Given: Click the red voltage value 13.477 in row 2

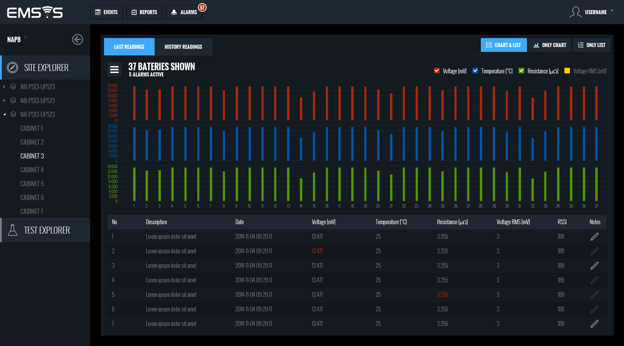Looking at the screenshot, I should click(x=317, y=251).
